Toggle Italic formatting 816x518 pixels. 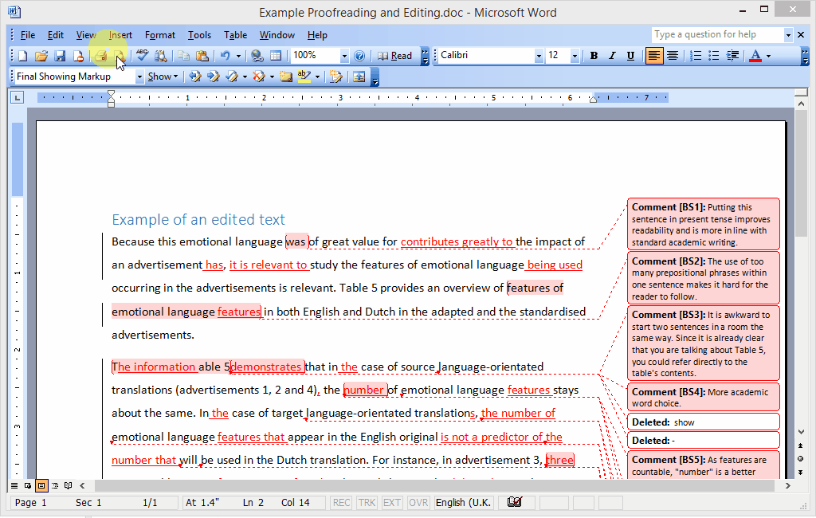point(612,56)
